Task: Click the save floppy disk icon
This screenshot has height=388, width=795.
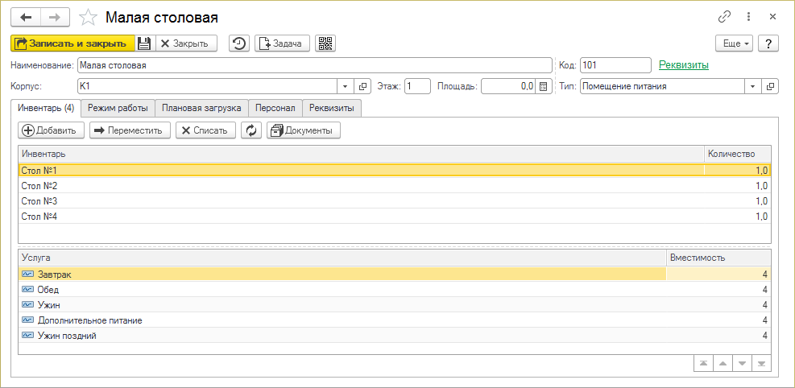Action: click(144, 43)
